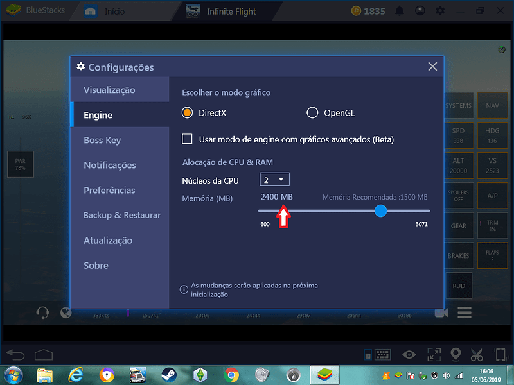Open the BlueStacks notifications bell
This screenshot has height=385, width=514.
399,11
